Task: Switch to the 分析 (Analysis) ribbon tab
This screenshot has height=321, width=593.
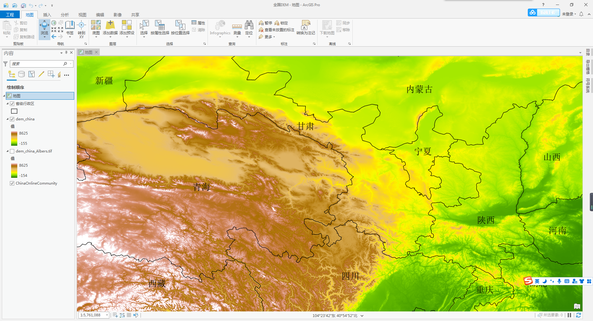Action: [x=65, y=15]
